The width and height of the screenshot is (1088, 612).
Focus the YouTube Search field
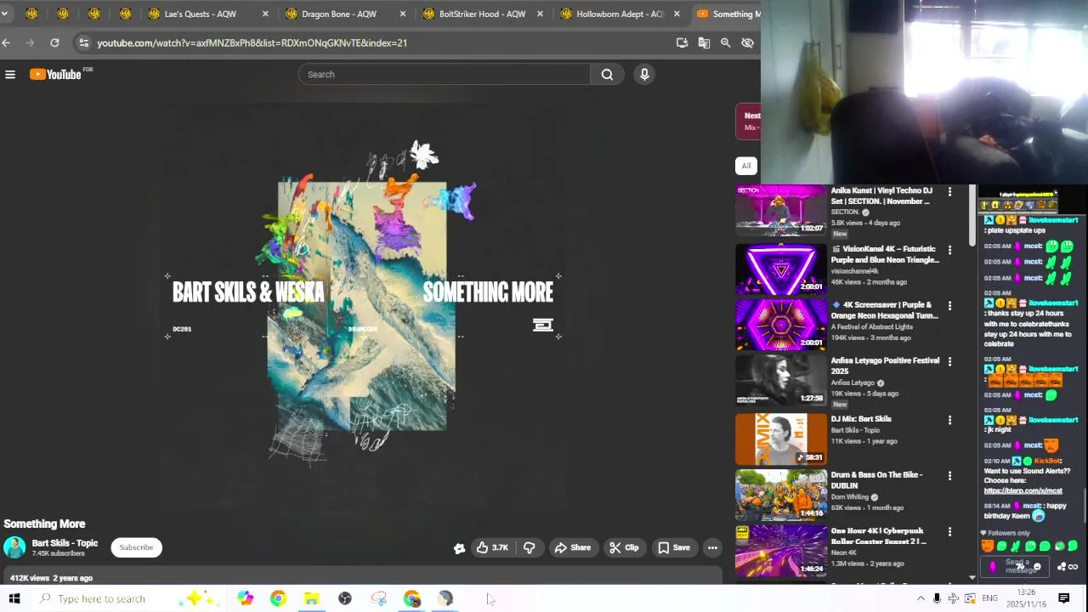(444, 75)
